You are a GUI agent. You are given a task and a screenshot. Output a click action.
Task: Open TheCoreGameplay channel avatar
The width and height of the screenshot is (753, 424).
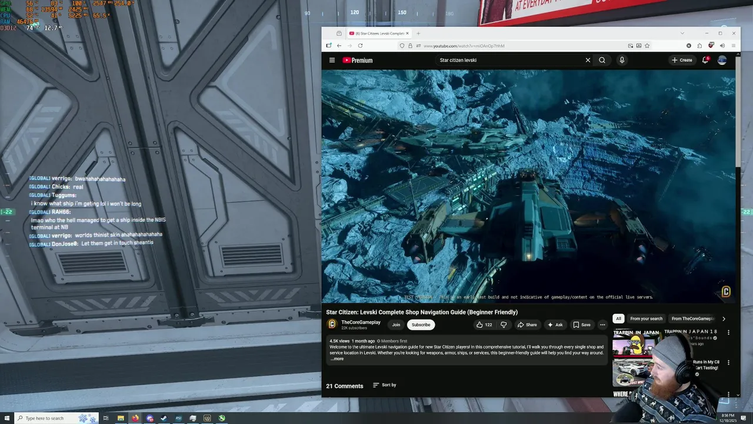click(x=332, y=324)
